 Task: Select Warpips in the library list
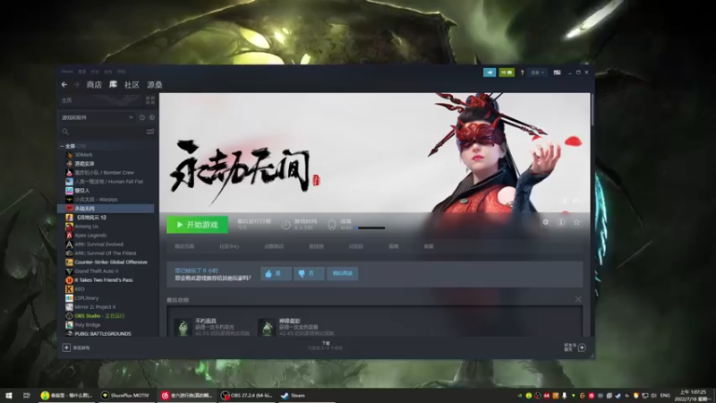tap(96, 200)
